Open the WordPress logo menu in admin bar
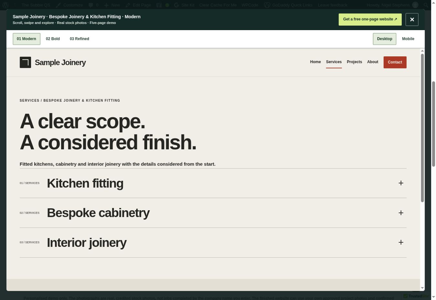The width and height of the screenshot is (436, 300). [5, 5]
